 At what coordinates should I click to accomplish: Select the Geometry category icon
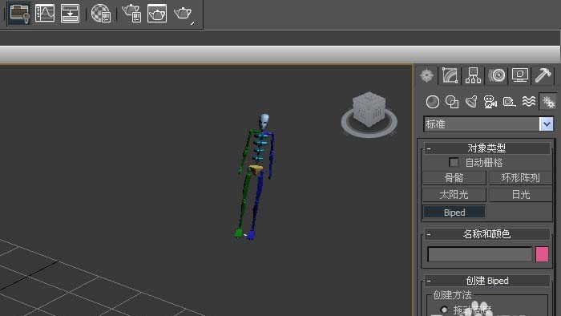[x=433, y=102]
